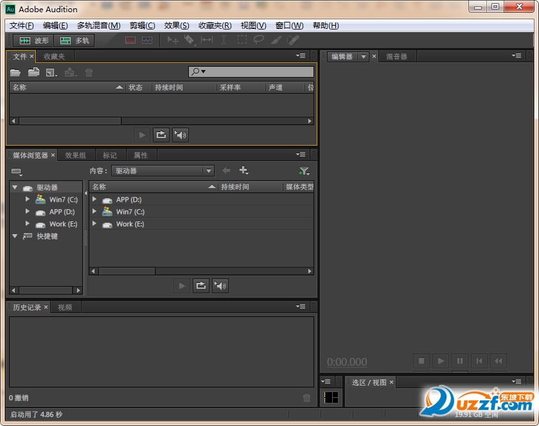Open the 文件(F) menu
The height and width of the screenshot is (426, 539).
(21, 26)
